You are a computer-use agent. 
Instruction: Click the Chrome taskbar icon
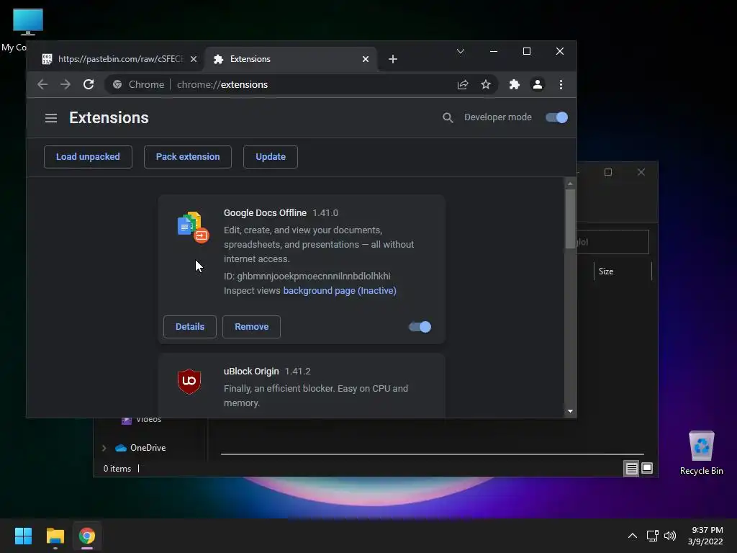(x=87, y=536)
